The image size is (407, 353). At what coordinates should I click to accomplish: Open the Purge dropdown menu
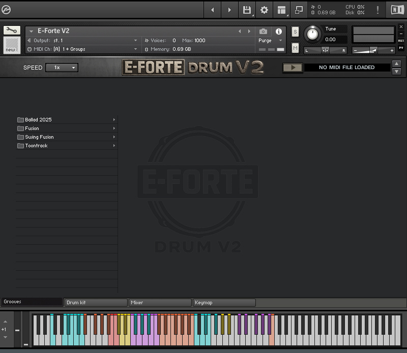pos(270,41)
